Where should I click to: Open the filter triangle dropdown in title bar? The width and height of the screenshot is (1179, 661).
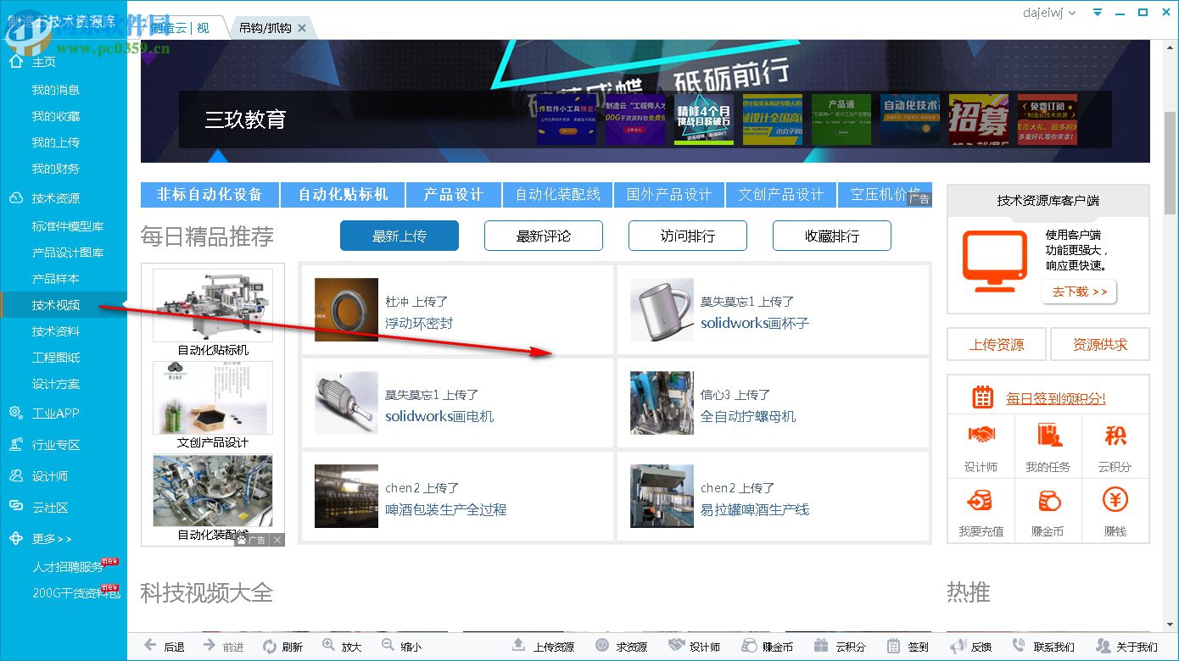pyautogui.click(x=1097, y=12)
